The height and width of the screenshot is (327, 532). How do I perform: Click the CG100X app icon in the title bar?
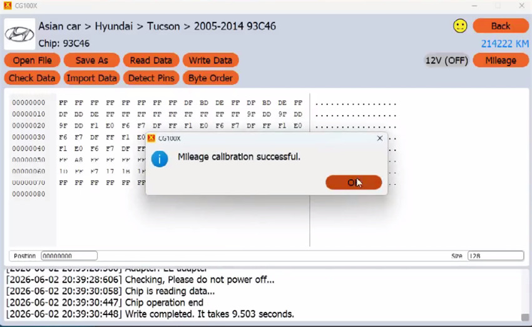(x=7, y=6)
